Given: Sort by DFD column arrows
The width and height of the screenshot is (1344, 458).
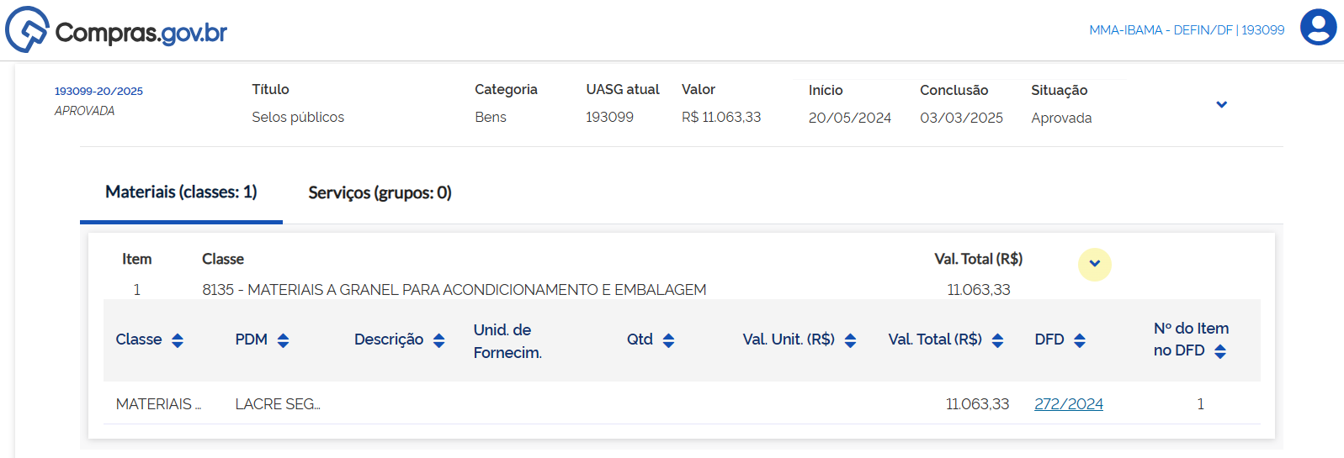Looking at the screenshot, I should [x=1080, y=340].
